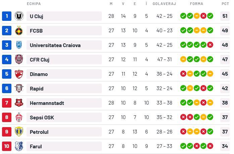Sort table by PCT column header
The height and width of the screenshot is (154, 234).
[225, 4]
